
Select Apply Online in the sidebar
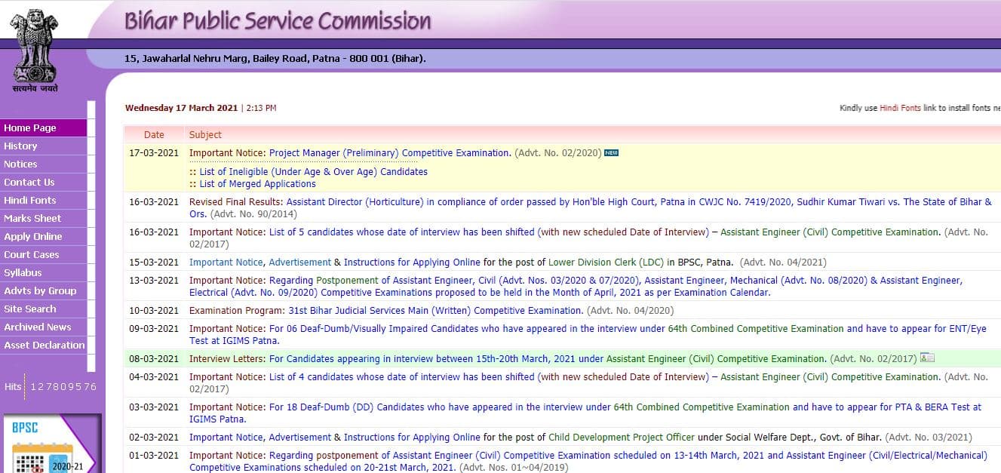coord(30,237)
